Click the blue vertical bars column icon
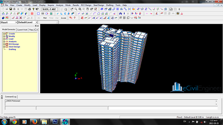The height and width of the screenshot is (125, 223). click(x=120, y=14)
